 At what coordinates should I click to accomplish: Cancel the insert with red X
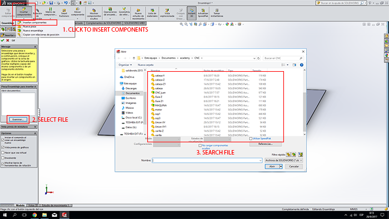click(x=8, y=40)
